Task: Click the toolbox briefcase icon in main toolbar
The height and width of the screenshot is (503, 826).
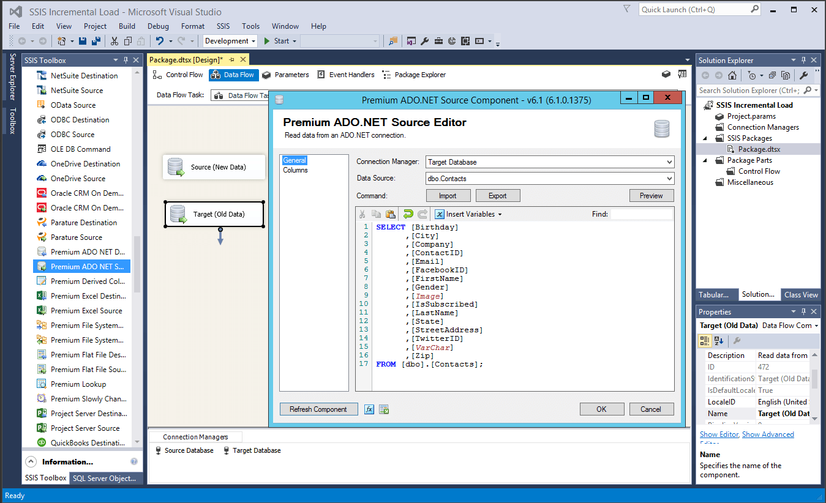Action: point(439,41)
